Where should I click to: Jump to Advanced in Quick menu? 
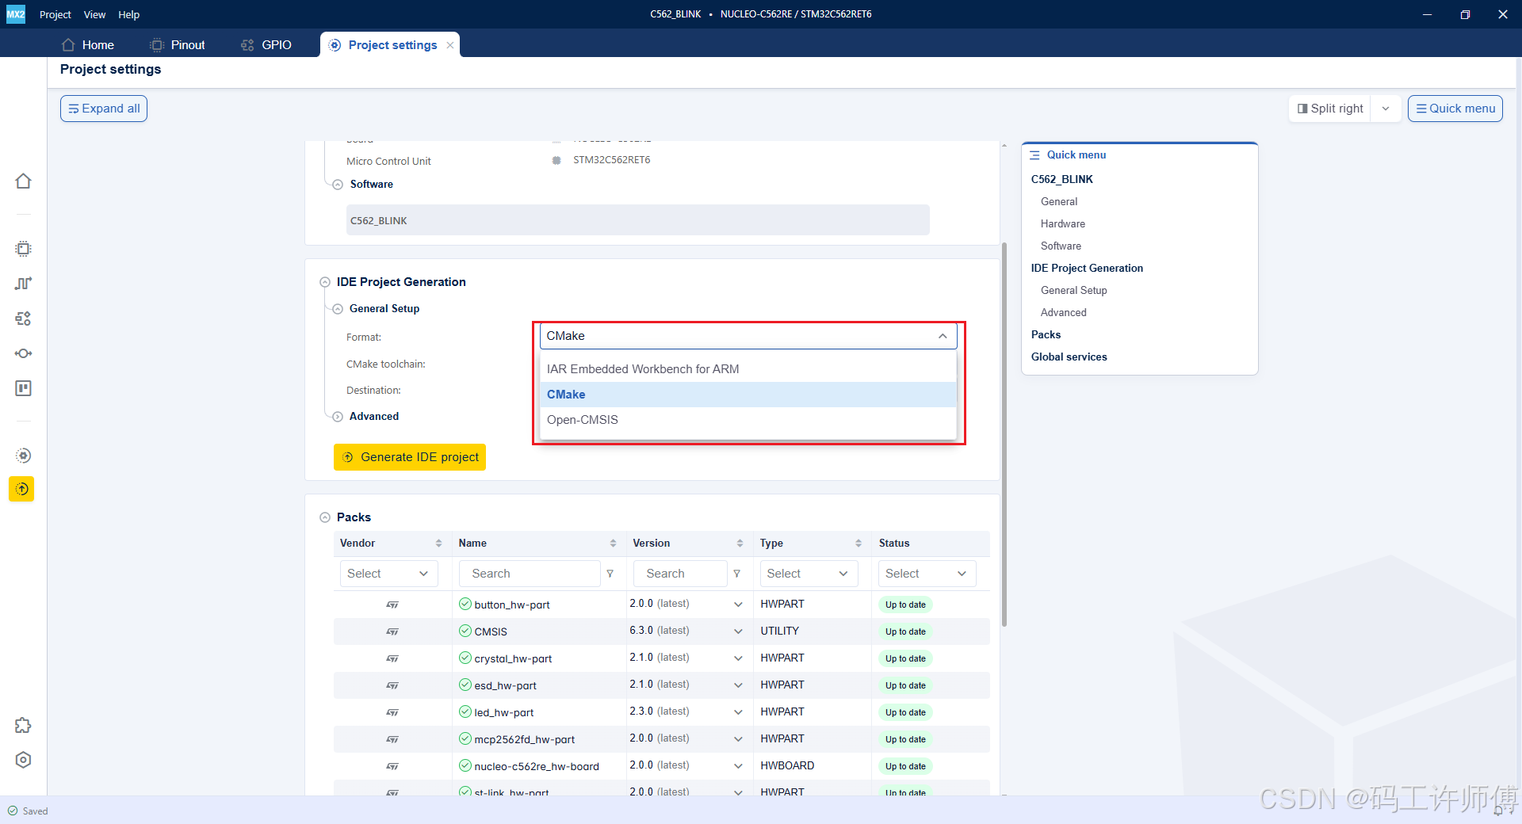coord(1063,313)
